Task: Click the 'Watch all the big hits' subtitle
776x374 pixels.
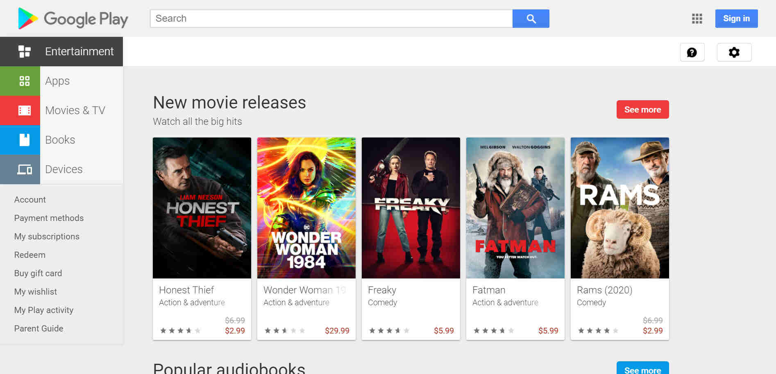Action: point(197,122)
